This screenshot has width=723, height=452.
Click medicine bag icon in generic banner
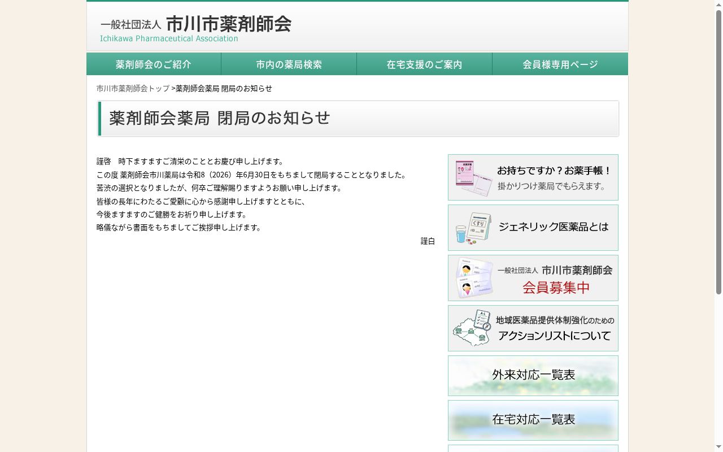pos(473,228)
